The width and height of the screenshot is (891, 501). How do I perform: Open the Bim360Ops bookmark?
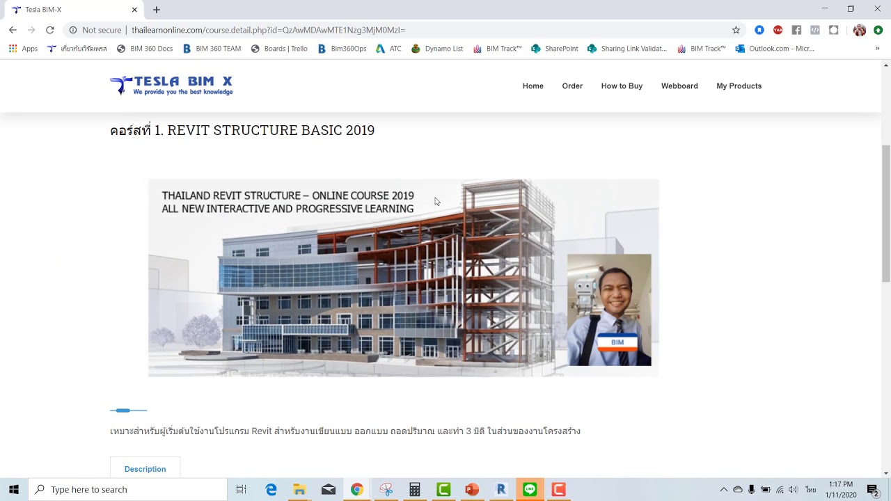point(342,49)
